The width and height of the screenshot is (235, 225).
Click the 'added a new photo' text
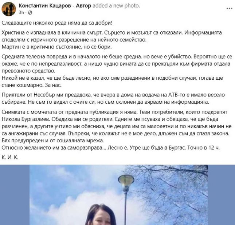(116, 6)
